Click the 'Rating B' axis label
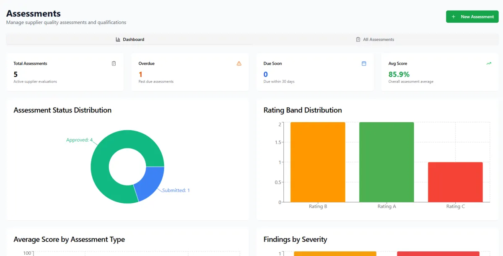The height and width of the screenshot is (256, 503). tap(318, 206)
